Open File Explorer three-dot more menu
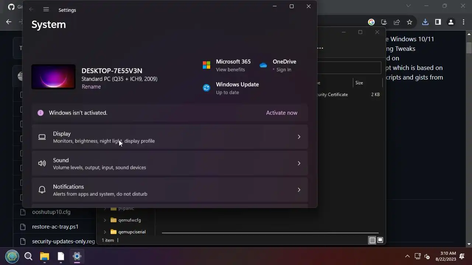This screenshot has height=265, width=472. tap(320, 48)
